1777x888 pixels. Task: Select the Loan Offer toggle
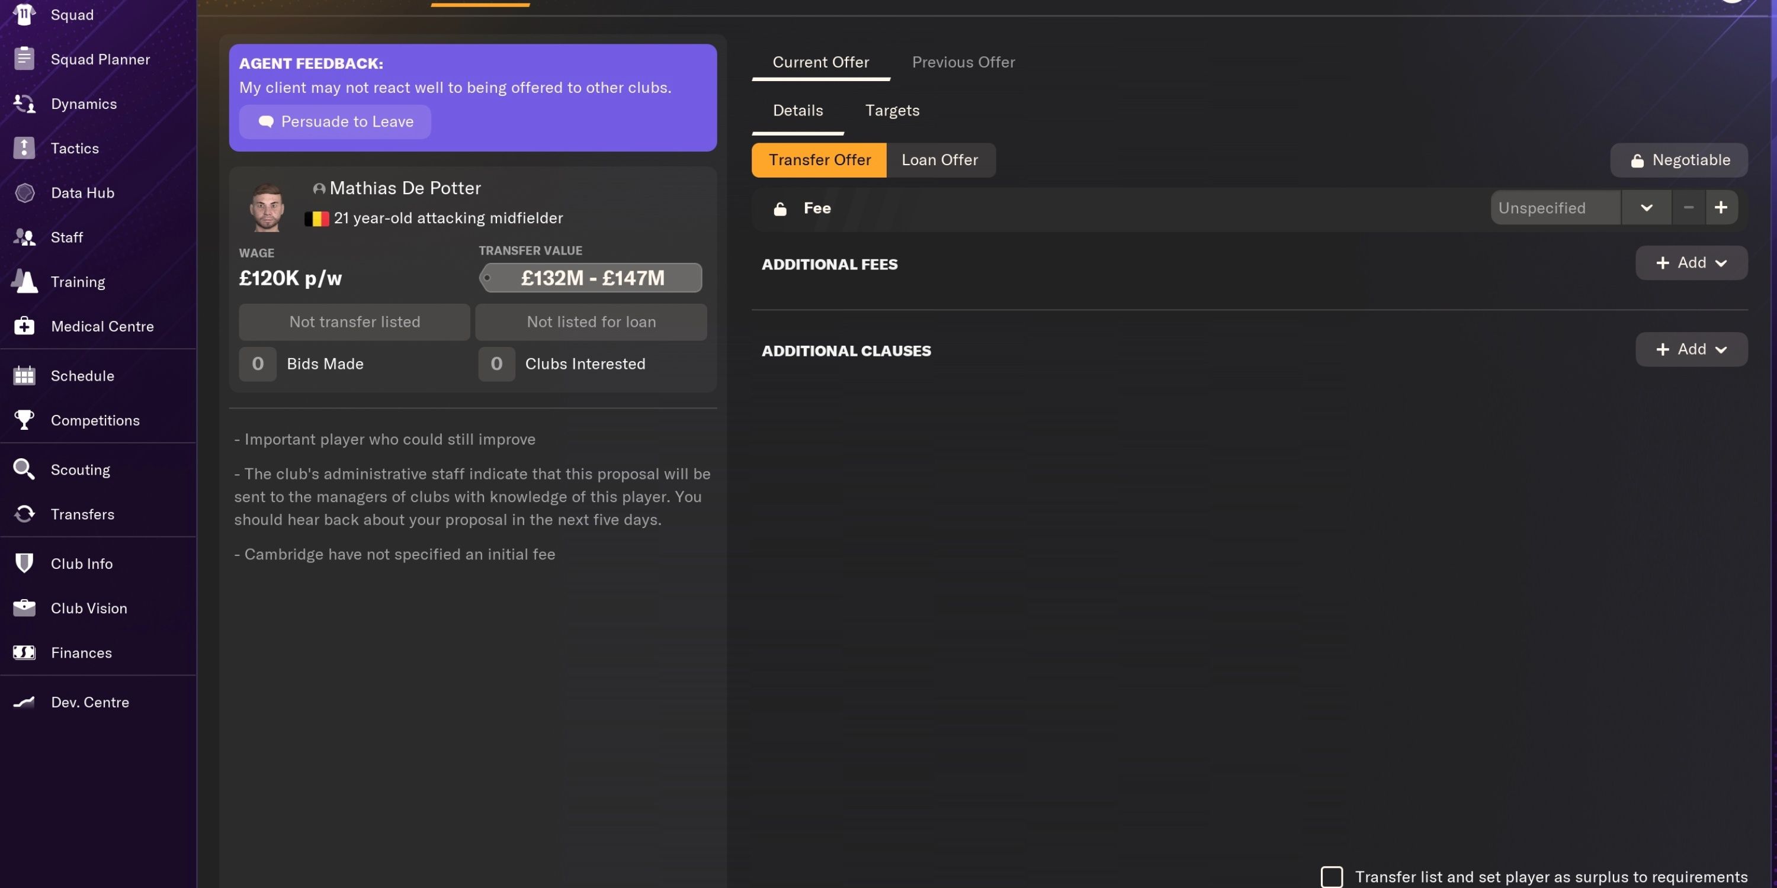pos(939,159)
